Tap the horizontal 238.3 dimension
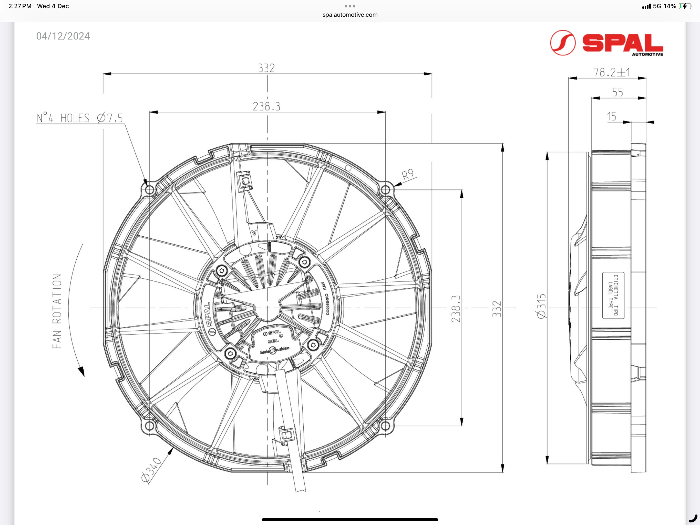This screenshot has height=525, width=700. (266, 106)
